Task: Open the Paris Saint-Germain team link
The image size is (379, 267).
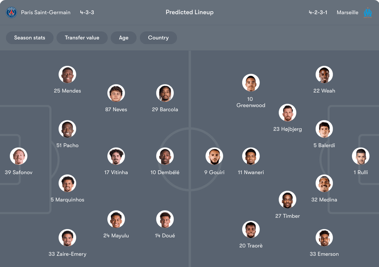Action: pos(46,13)
